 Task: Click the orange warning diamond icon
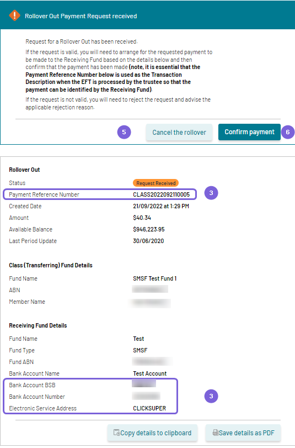point(14,15)
